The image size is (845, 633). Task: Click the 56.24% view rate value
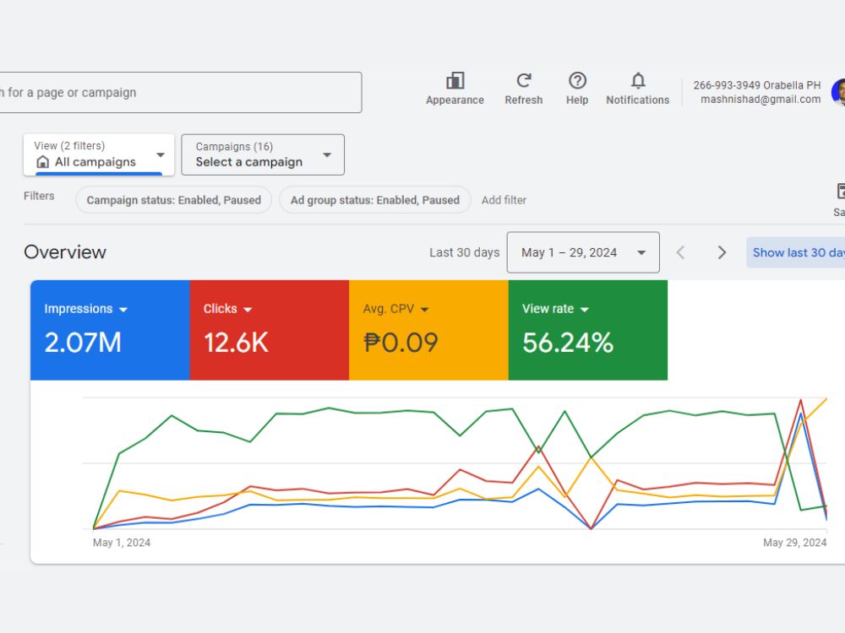coord(568,343)
